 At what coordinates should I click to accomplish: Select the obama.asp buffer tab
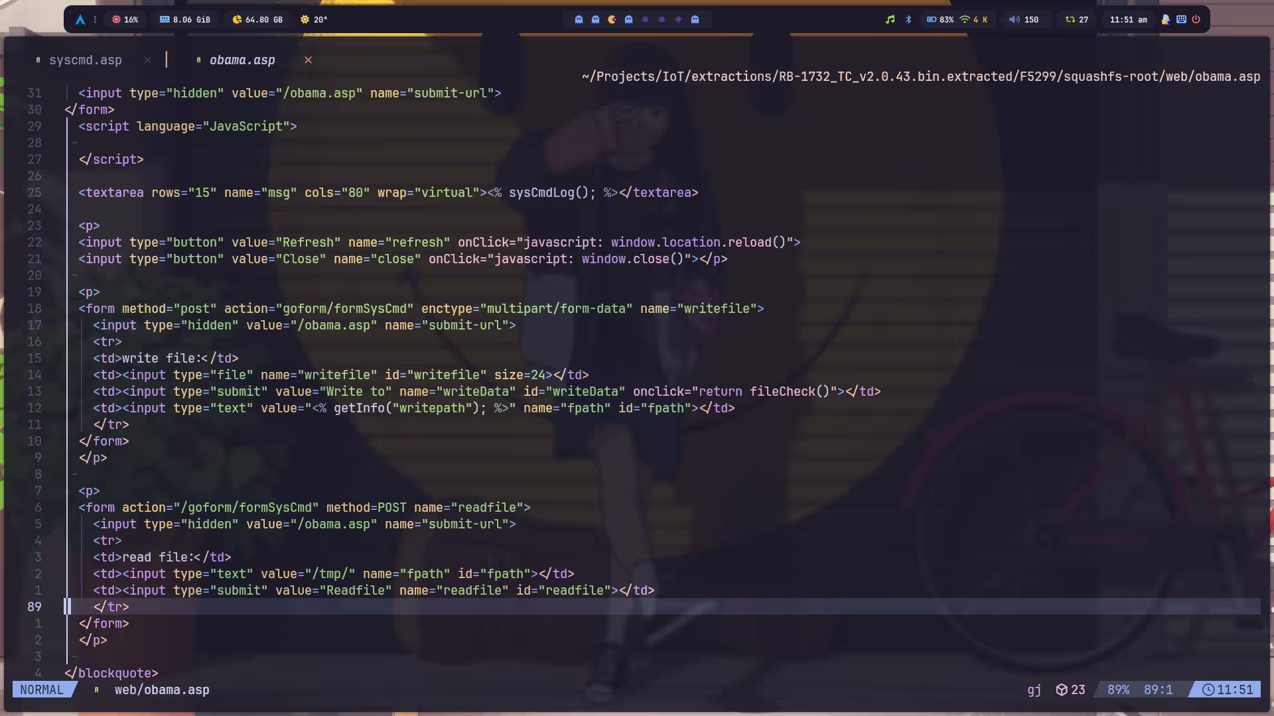[x=242, y=60]
